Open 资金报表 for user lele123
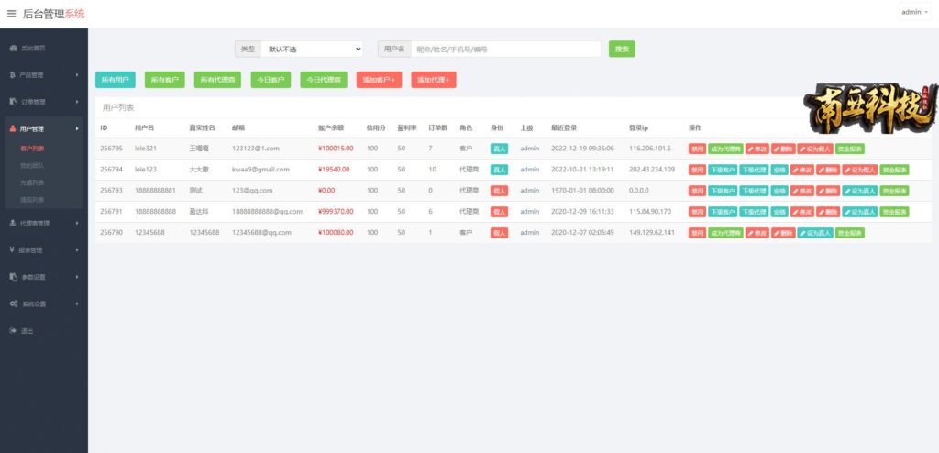This screenshot has height=453, width=939. pyautogui.click(x=895, y=170)
